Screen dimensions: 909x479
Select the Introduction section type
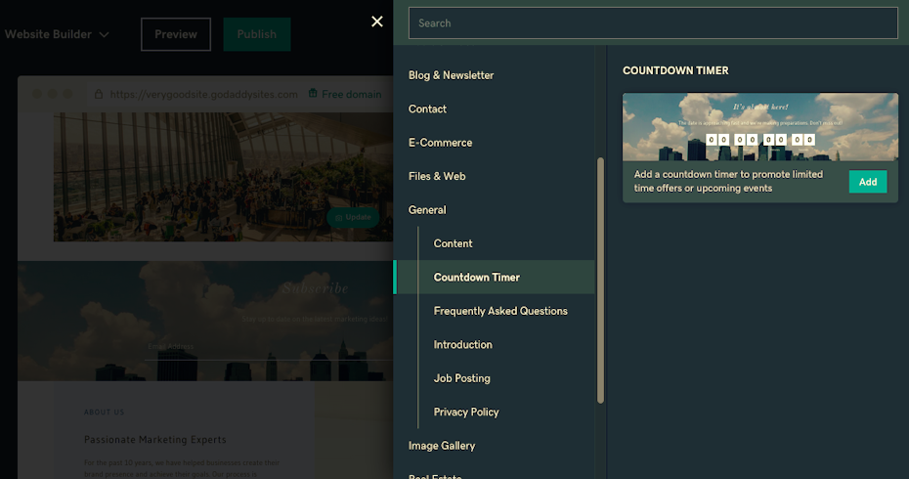[x=462, y=345]
